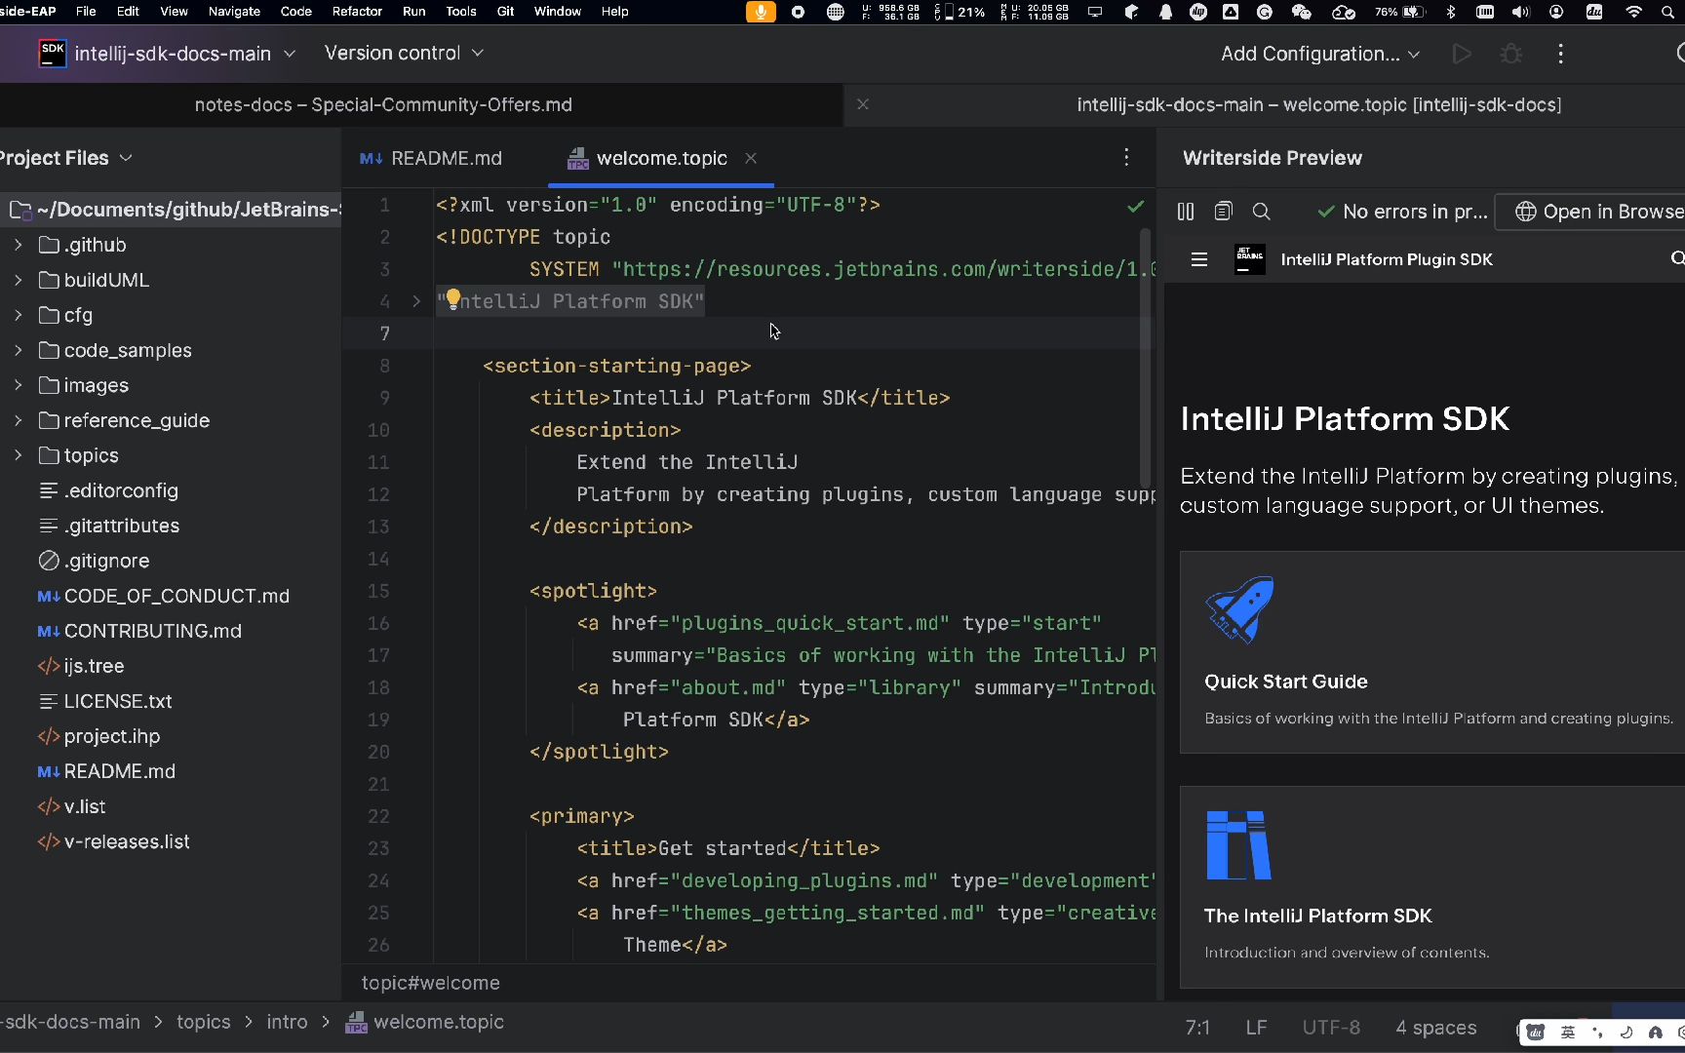Expand the cfg folder
Screen dimensions: 1685x1053
pos(18,315)
